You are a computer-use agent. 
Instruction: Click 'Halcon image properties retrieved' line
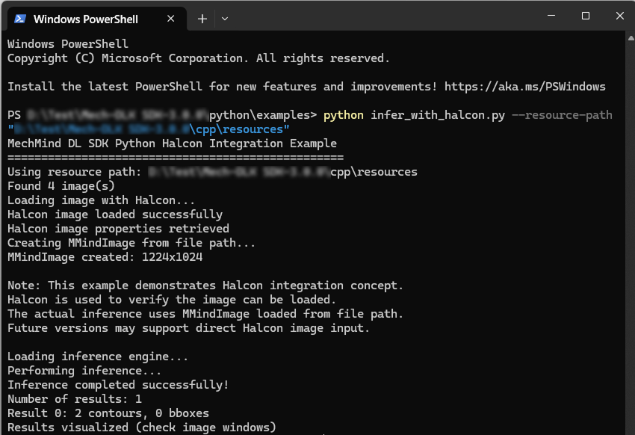tap(118, 229)
